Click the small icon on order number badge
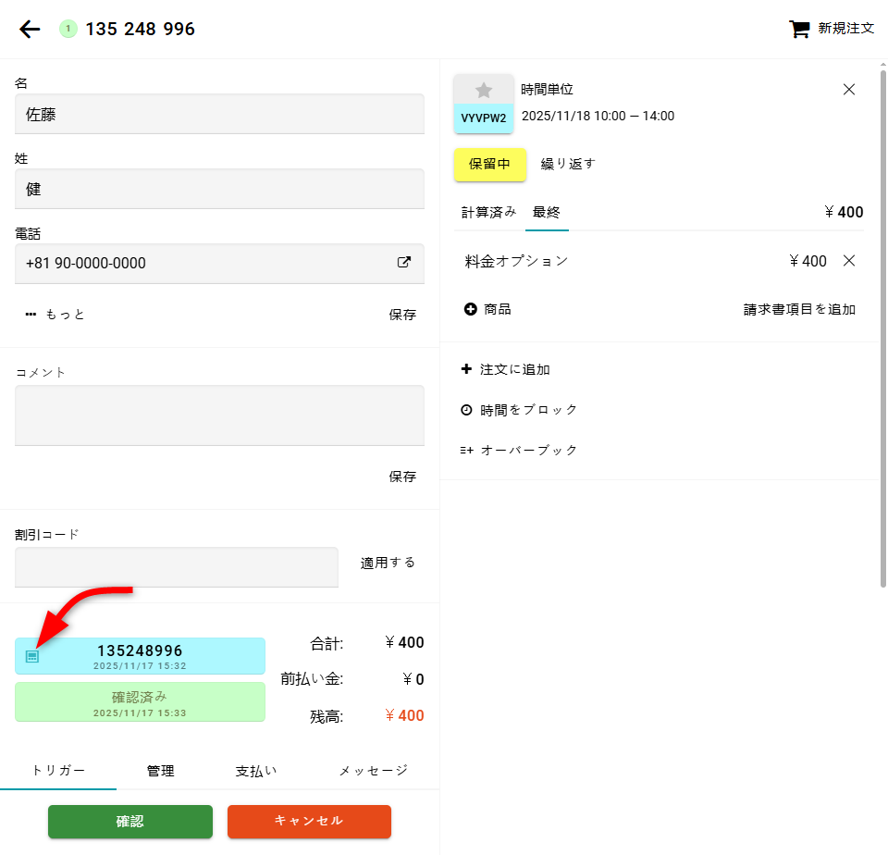The width and height of the screenshot is (888, 855). point(32,656)
